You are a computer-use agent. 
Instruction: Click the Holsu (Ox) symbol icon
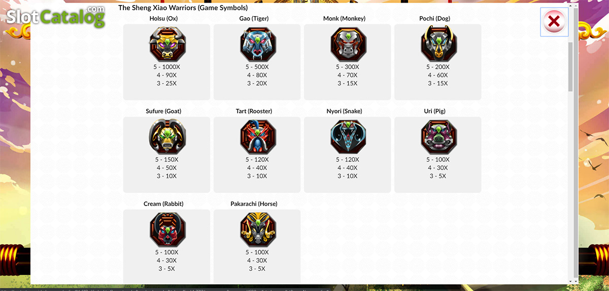pyautogui.click(x=167, y=44)
